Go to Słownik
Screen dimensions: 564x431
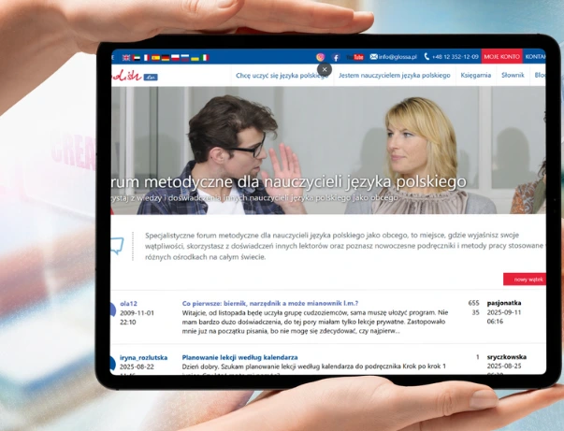(x=513, y=76)
